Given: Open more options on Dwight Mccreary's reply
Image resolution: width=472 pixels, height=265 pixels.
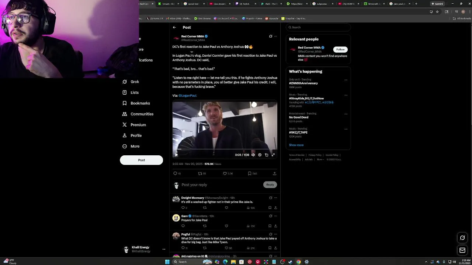Looking at the screenshot, I should (275, 198).
